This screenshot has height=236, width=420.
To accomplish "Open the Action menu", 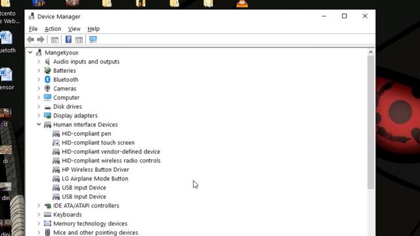I will (52, 29).
